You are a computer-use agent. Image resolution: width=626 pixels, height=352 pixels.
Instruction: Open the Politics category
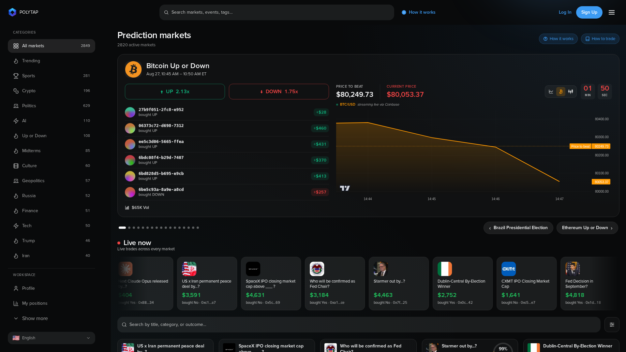[x=52, y=106]
